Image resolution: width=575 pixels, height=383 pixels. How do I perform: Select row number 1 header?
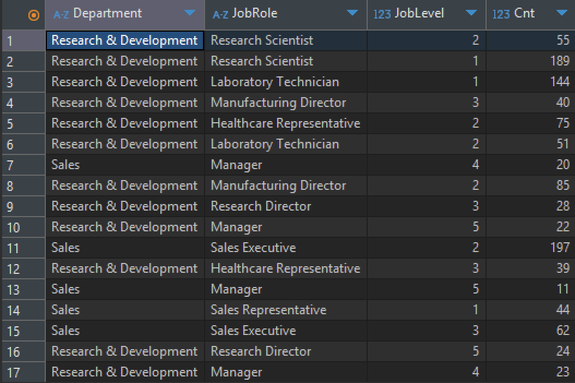(23, 40)
